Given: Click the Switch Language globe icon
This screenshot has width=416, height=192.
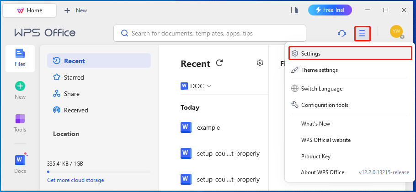Looking at the screenshot, I should pyautogui.click(x=295, y=89).
